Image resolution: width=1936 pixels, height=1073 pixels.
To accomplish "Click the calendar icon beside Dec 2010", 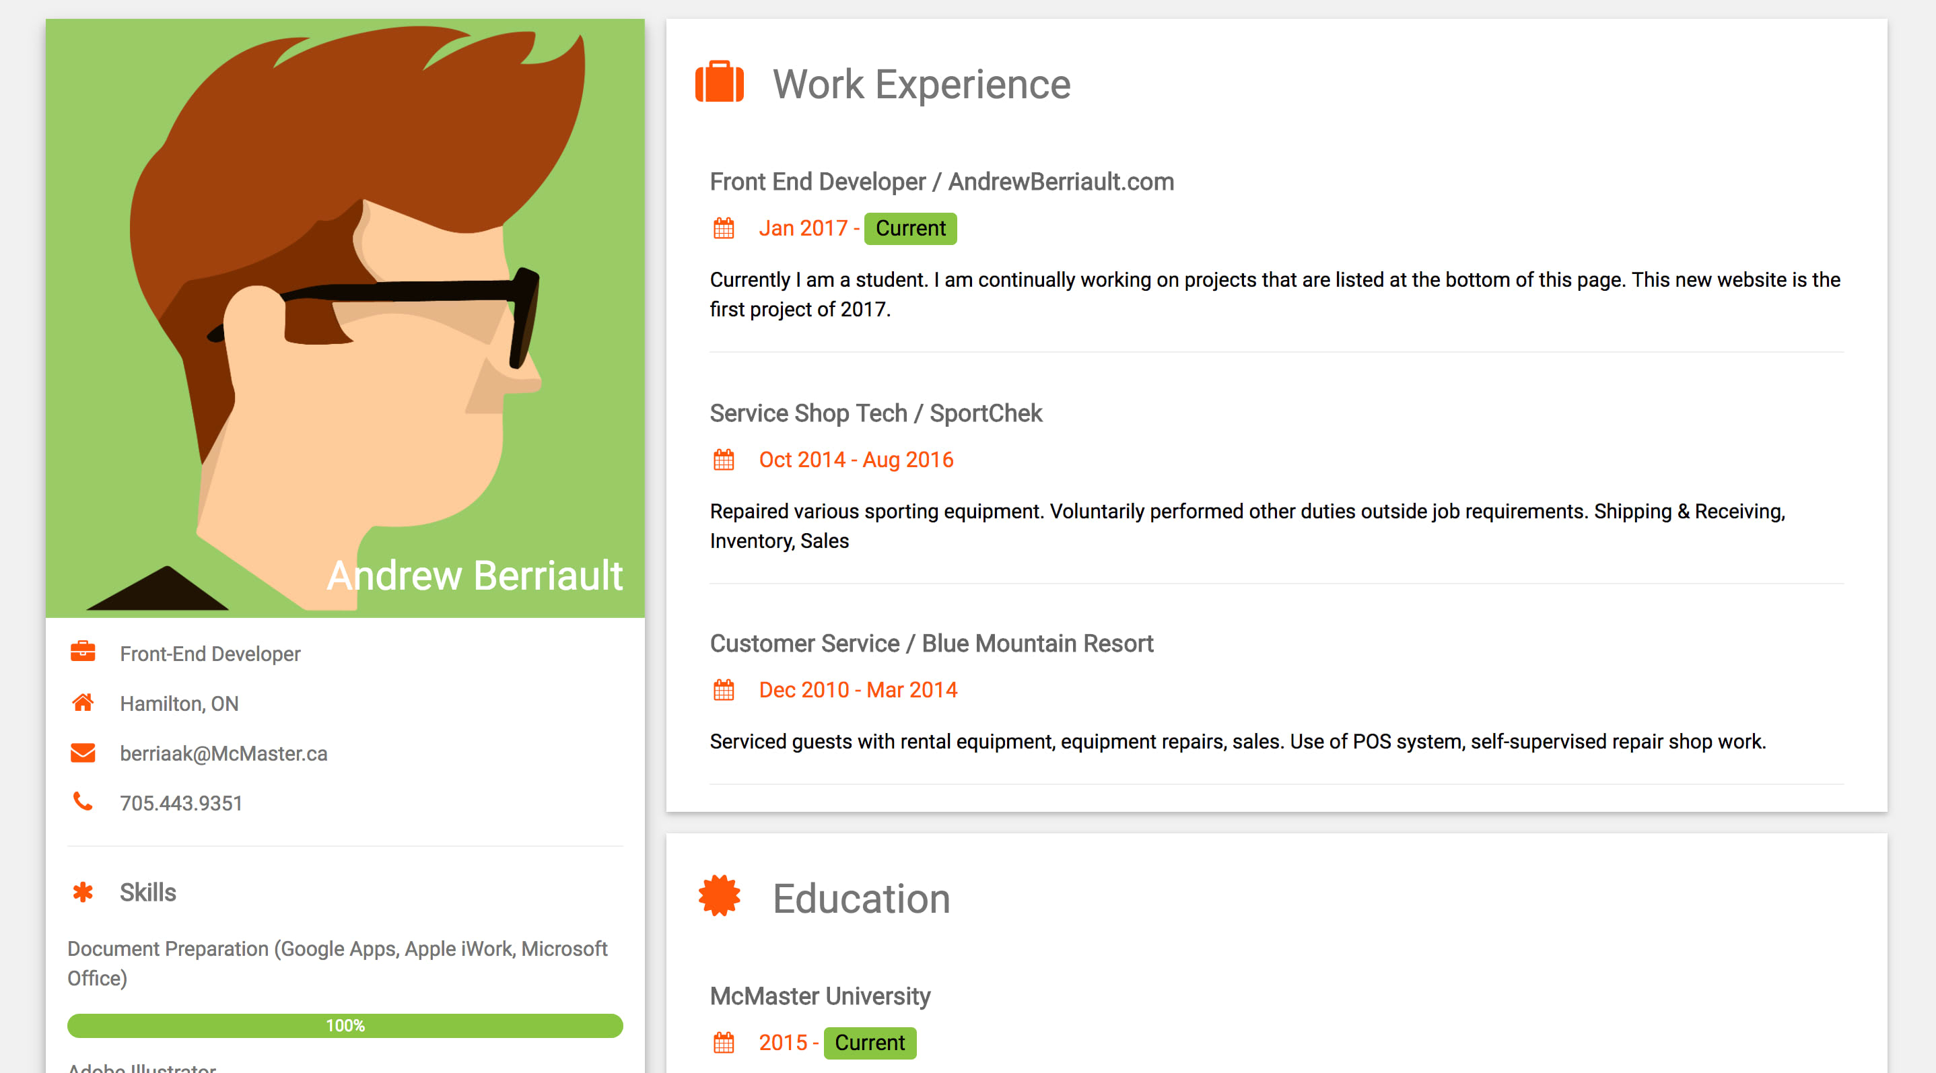I will click(723, 690).
